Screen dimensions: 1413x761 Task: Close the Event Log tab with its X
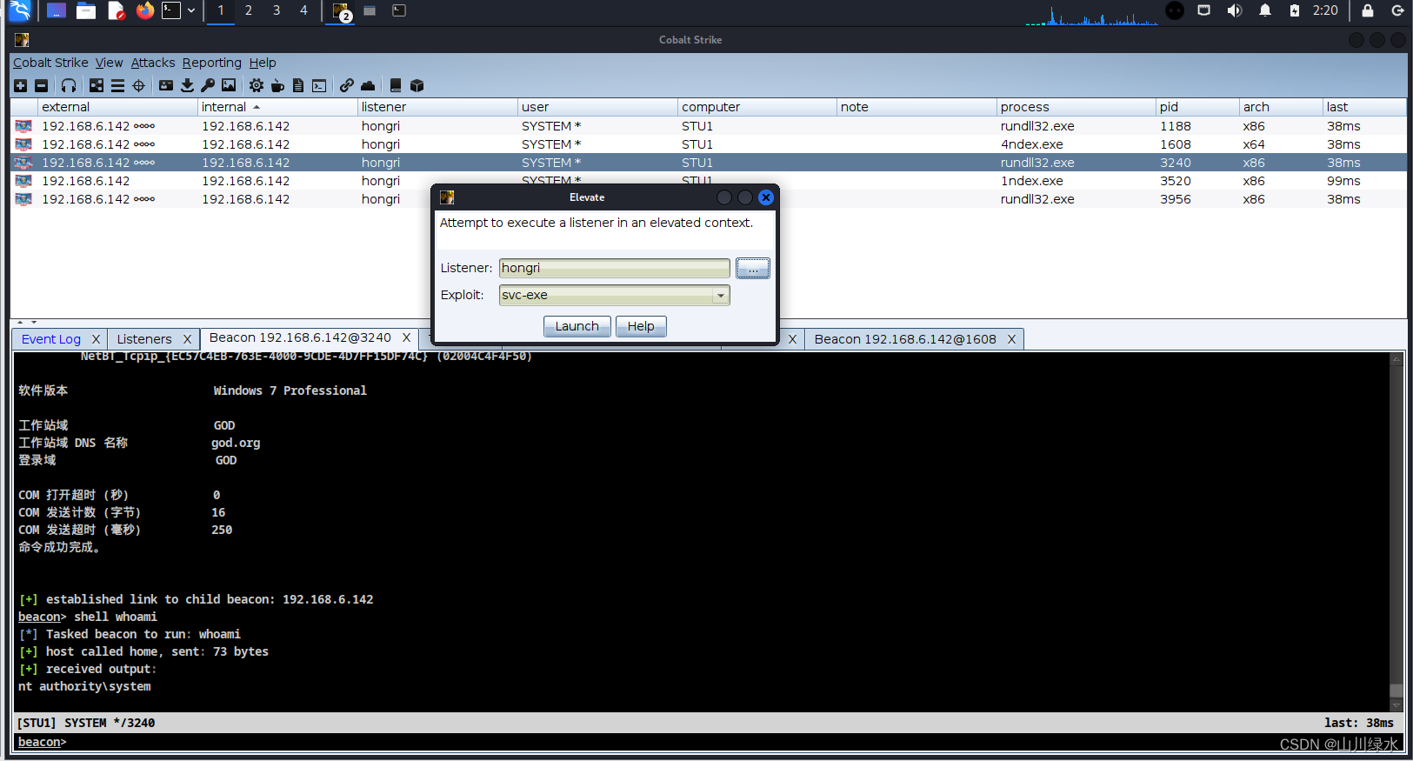coord(96,339)
